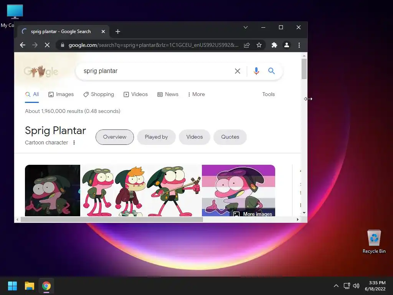Click the forward navigation arrow
This screenshot has width=393, height=295.
click(35, 45)
